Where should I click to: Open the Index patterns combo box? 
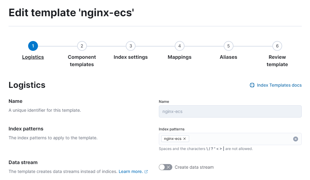tap(239, 139)
